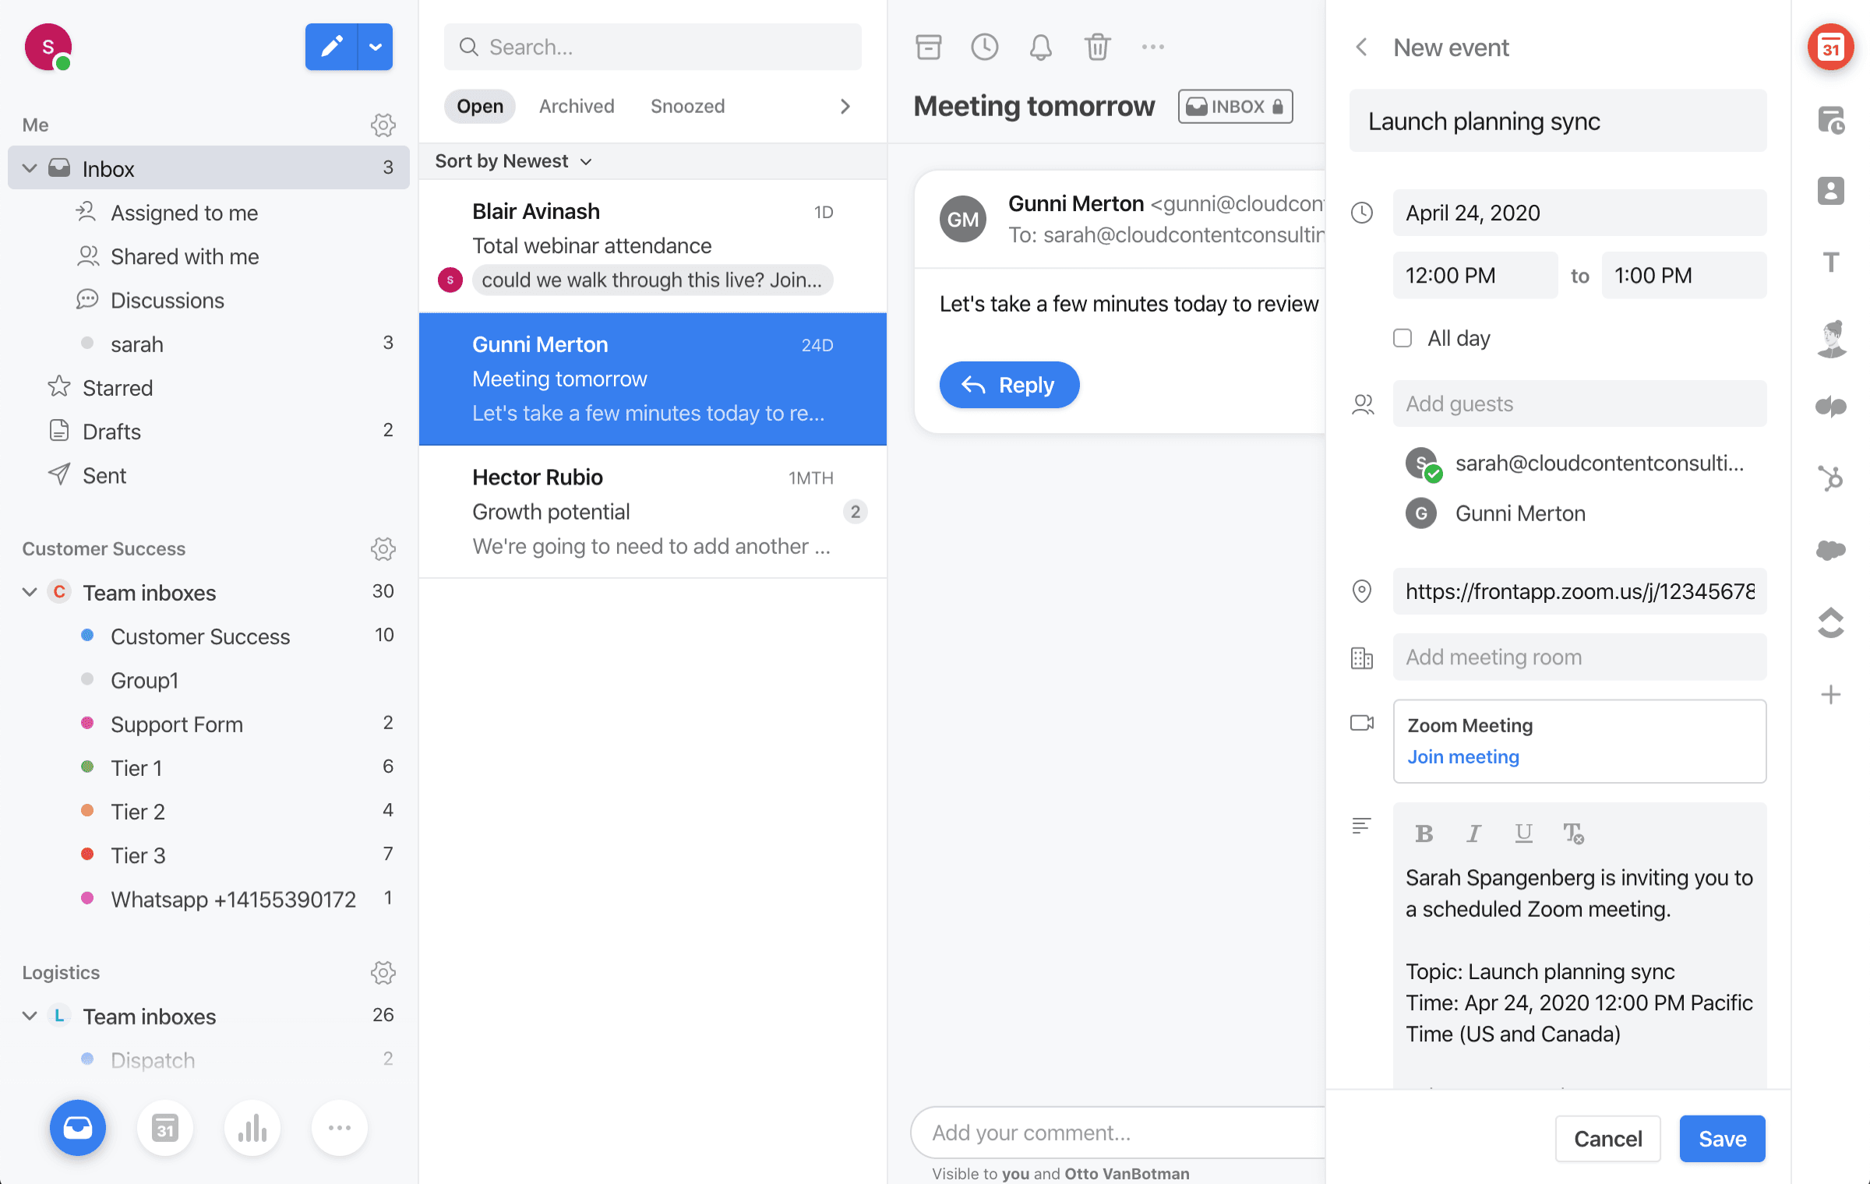Click the snooze/clock reminder icon

(986, 46)
